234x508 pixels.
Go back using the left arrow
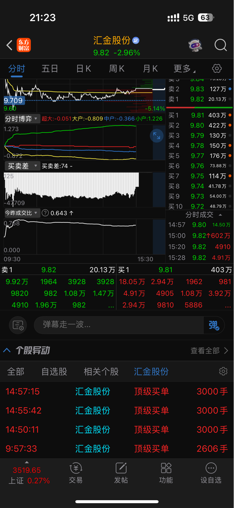pos(9,45)
